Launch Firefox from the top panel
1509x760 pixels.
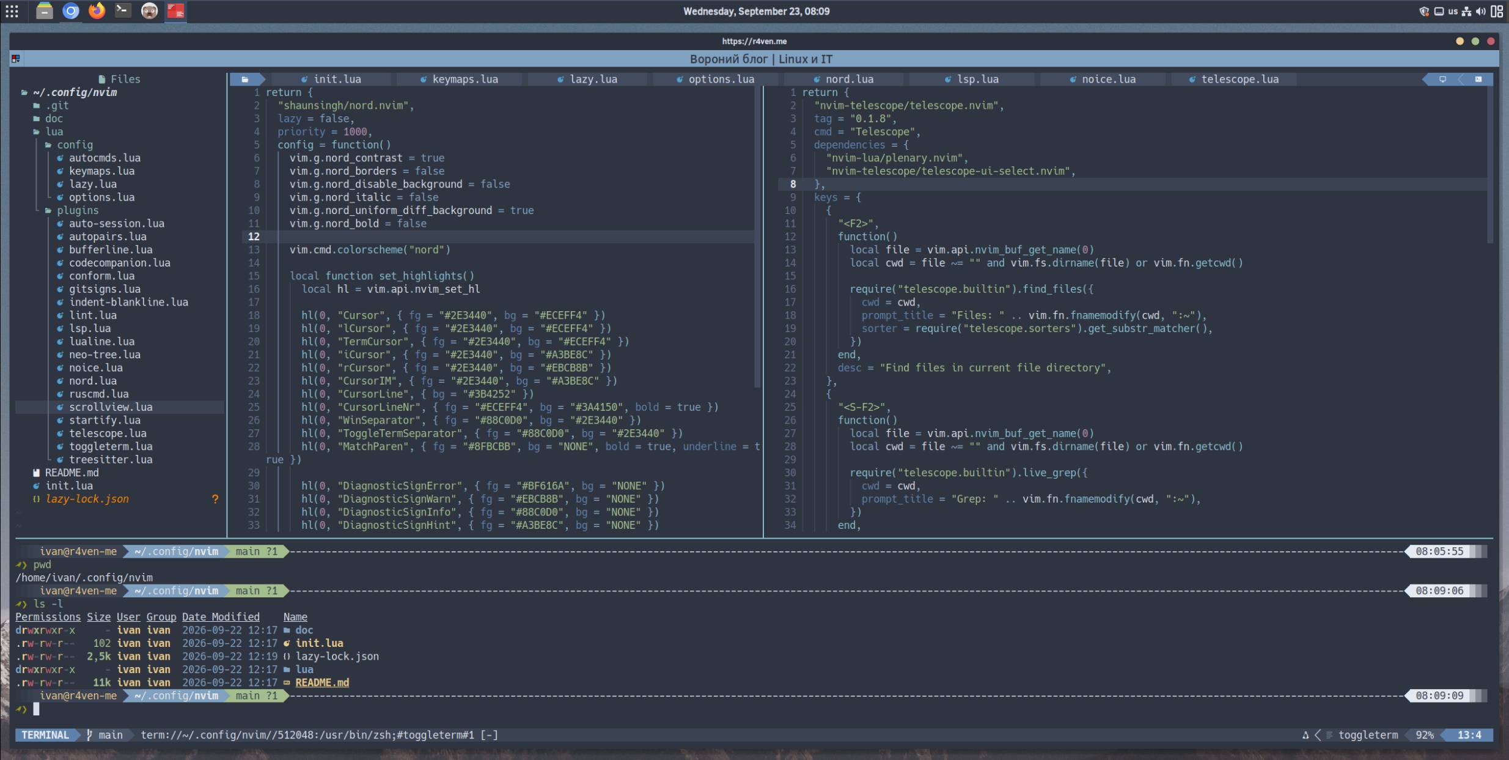tap(97, 11)
